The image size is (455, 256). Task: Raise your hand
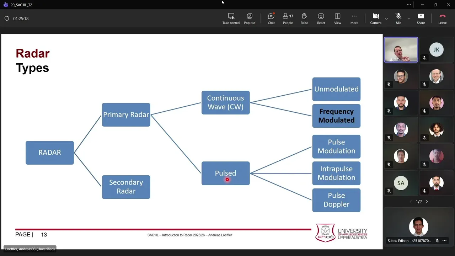tap(304, 18)
